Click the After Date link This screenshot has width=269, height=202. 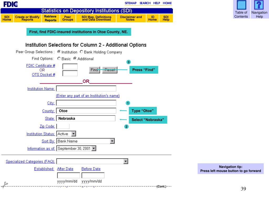pyautogui.click(x=65, y=169)
